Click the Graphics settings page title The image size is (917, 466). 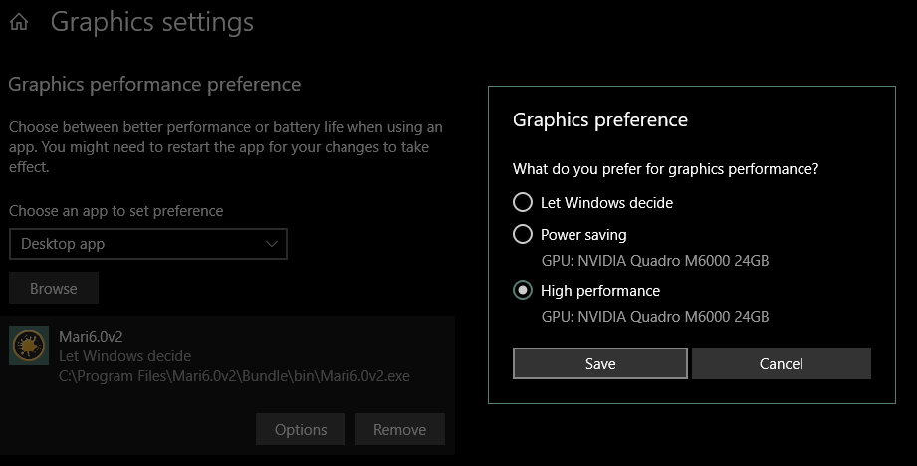[152, 22]
